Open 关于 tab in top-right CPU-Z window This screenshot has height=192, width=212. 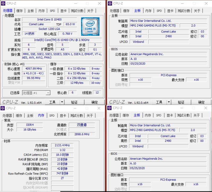(197, 11)
